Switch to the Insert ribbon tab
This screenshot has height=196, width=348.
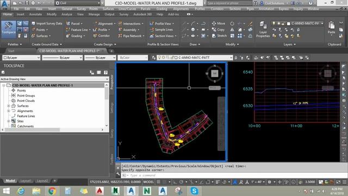pyautogui.click(x=20, y=14)
